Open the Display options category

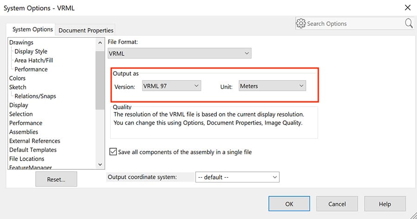[19, 105]
